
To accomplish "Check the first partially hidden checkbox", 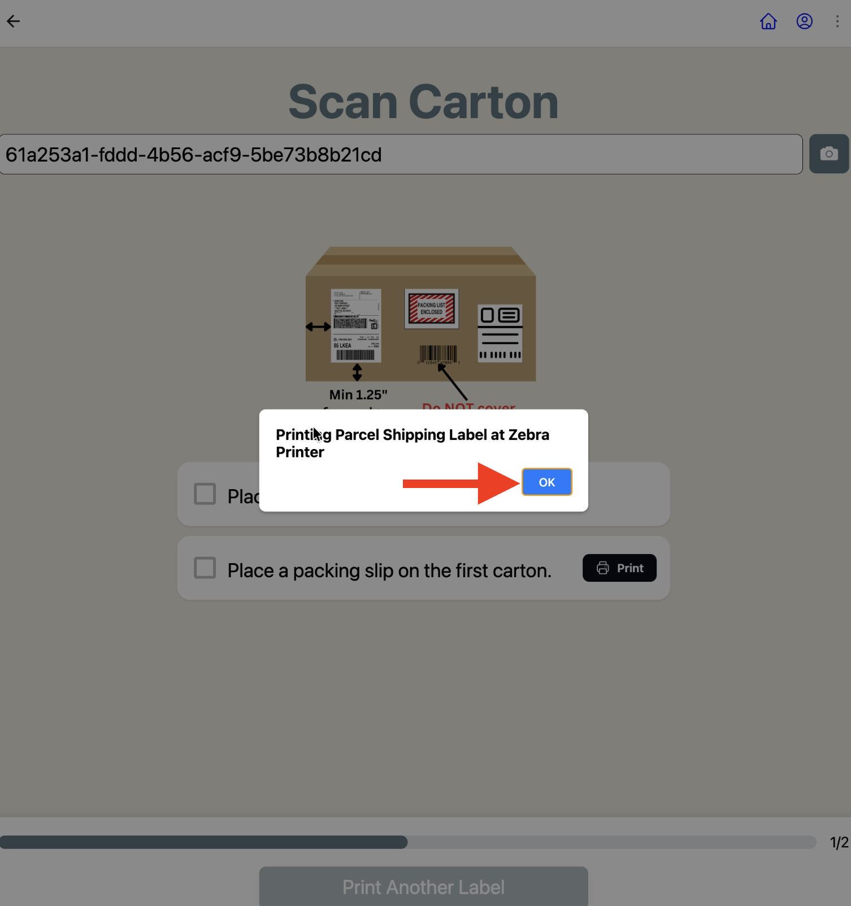I will pyautogui.click(x=205, y=494).
